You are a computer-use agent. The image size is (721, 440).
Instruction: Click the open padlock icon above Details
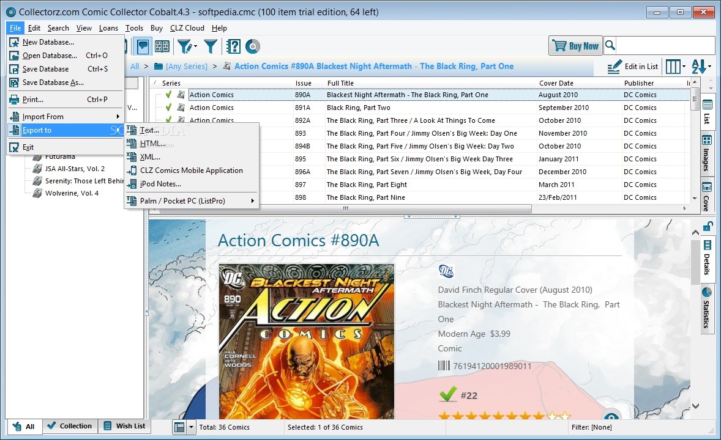tap(707, 226)
